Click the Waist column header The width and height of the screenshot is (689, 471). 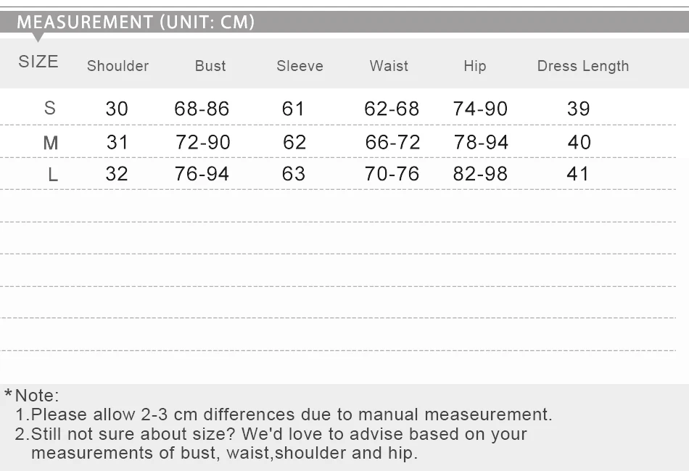[x=389, y=66]
